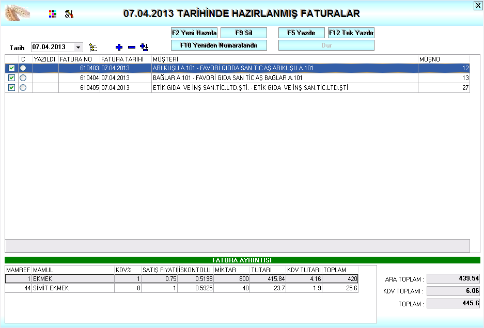484x328 pixels.
Task: Click the F12 Tek Yazdır button
Action: 351,33
